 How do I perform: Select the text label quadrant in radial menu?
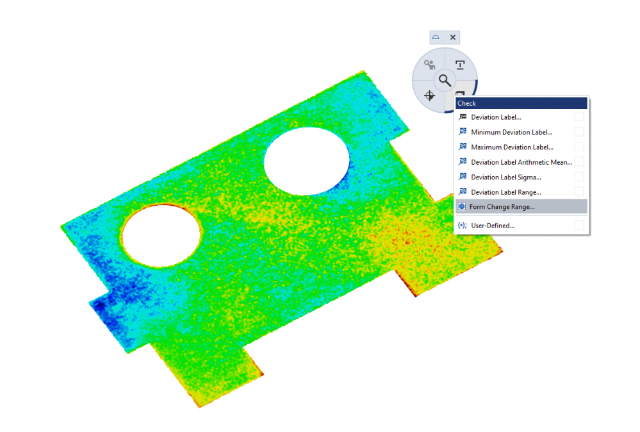pyautogui.click(x=460, y=65)
